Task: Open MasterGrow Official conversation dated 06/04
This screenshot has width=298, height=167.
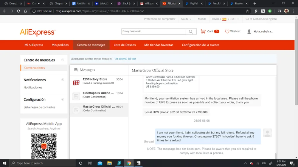Action: coord(99,110)
